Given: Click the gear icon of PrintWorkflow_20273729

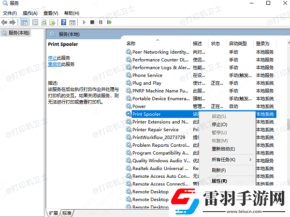Looking at the screenshot, I should (129, 137).
